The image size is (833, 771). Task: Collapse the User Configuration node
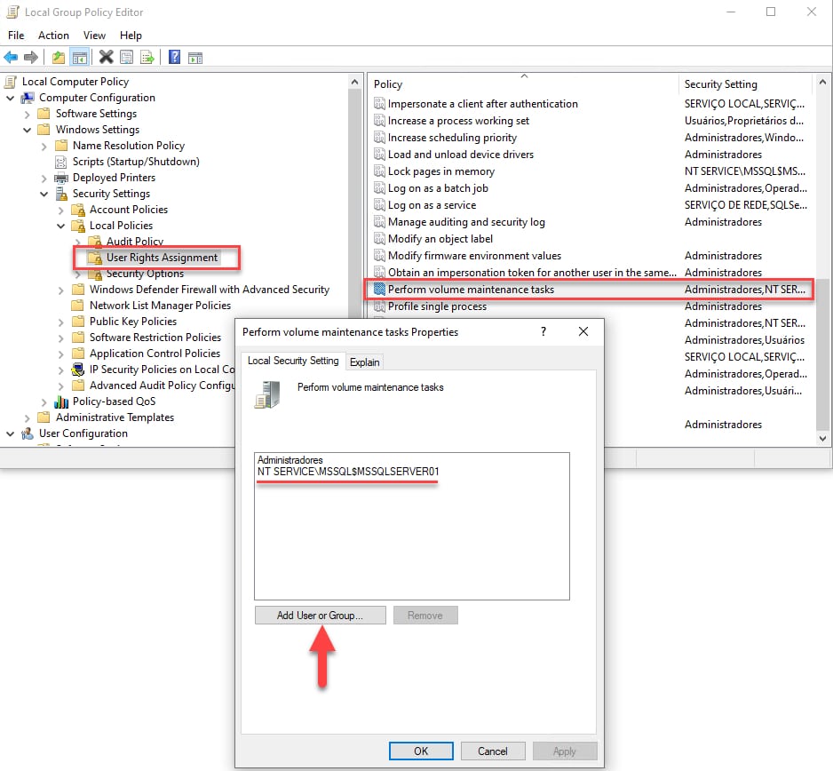coord(10,433)
